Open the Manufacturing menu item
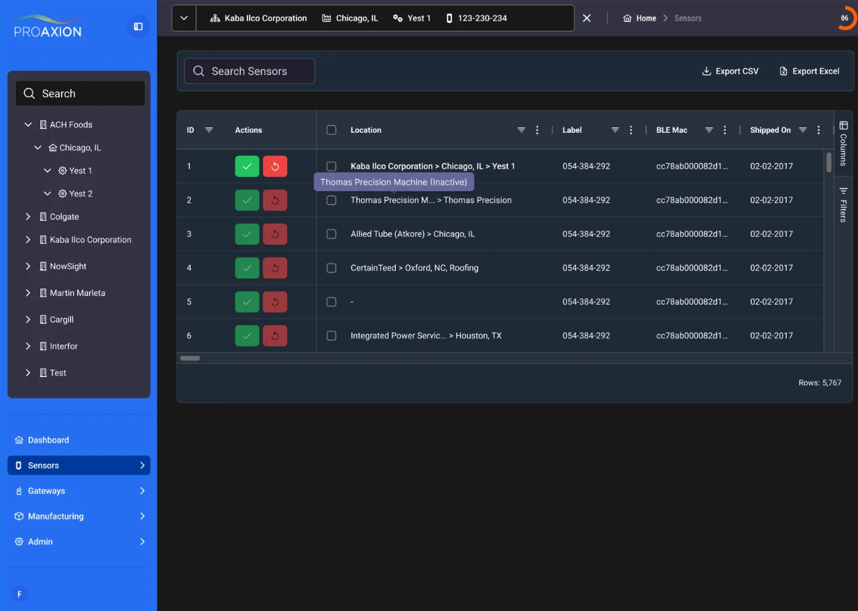 point(78,516)
